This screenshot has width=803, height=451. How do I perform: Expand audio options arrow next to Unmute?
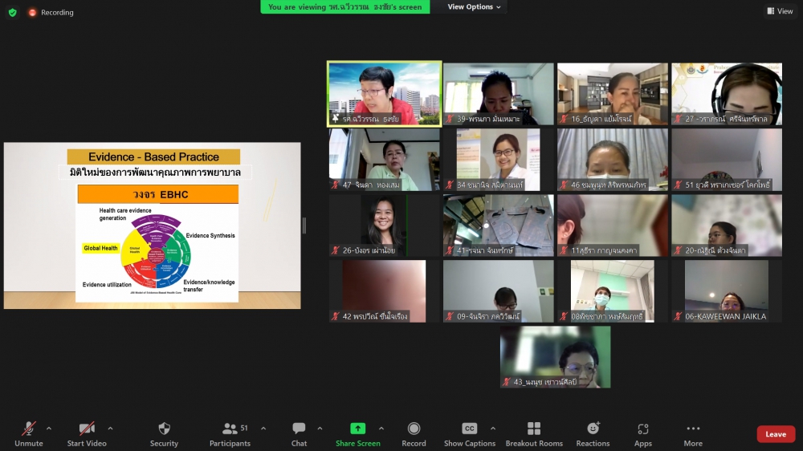(49, 429)
